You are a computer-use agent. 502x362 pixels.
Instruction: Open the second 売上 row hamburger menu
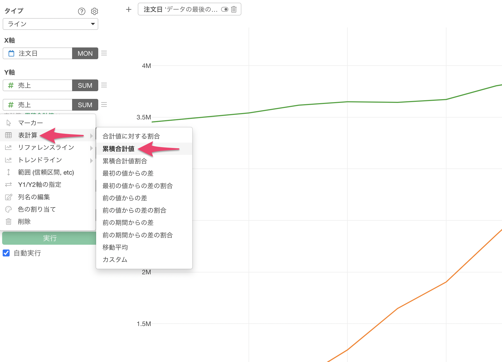(x=104, y=104)
